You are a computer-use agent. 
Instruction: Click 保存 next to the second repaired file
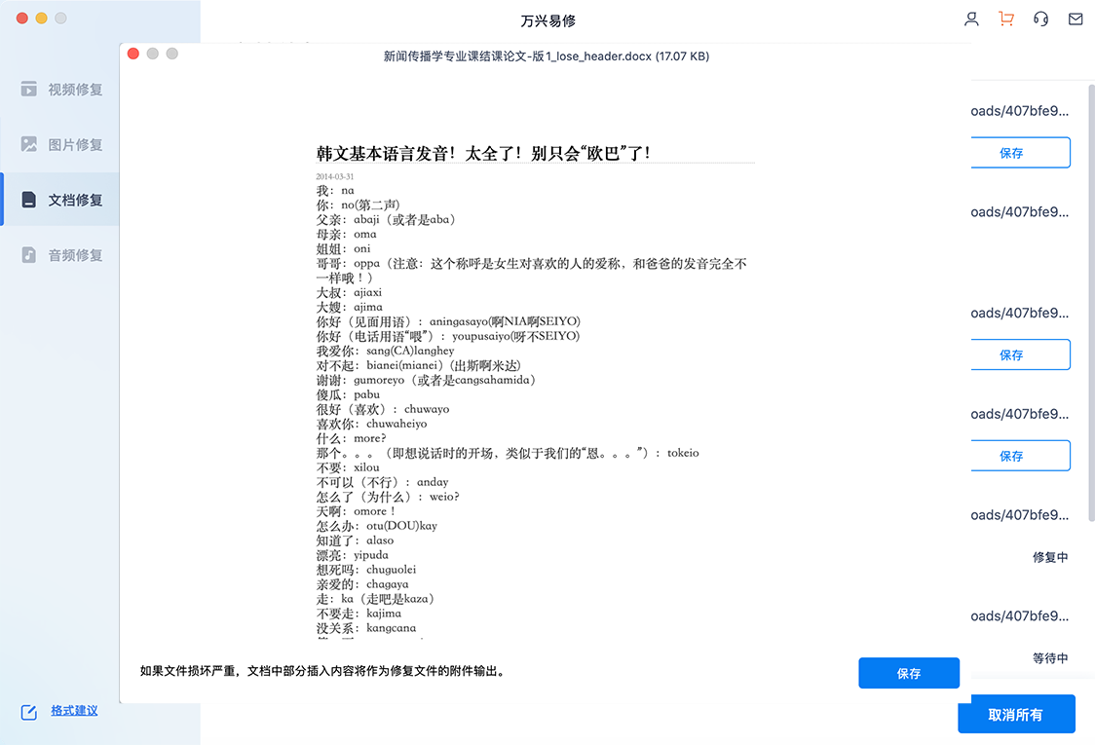1020,354
